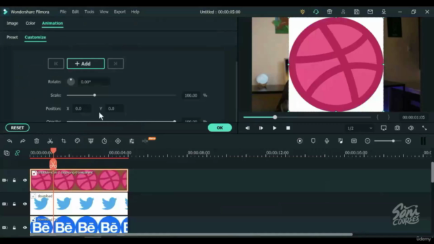
Task: Toggle visibility of Twitter track 3
Action: [25, 204]
